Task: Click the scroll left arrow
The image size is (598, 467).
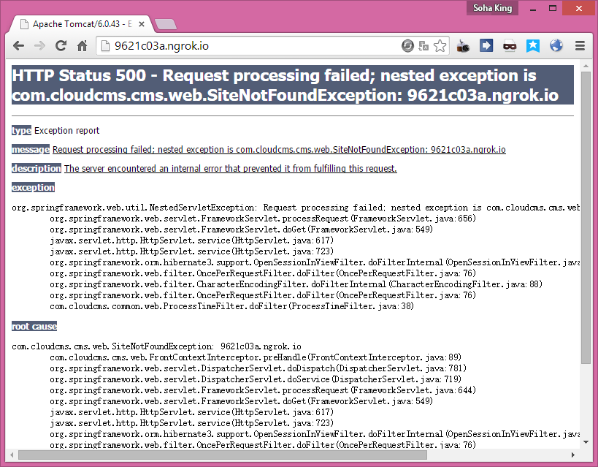Action: pyautogui.click(x=12, y=455)
